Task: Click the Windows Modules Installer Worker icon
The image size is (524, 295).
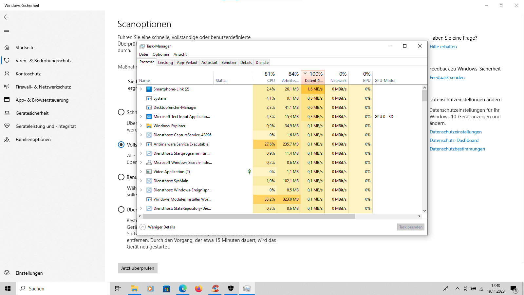Action: [149, 199]
